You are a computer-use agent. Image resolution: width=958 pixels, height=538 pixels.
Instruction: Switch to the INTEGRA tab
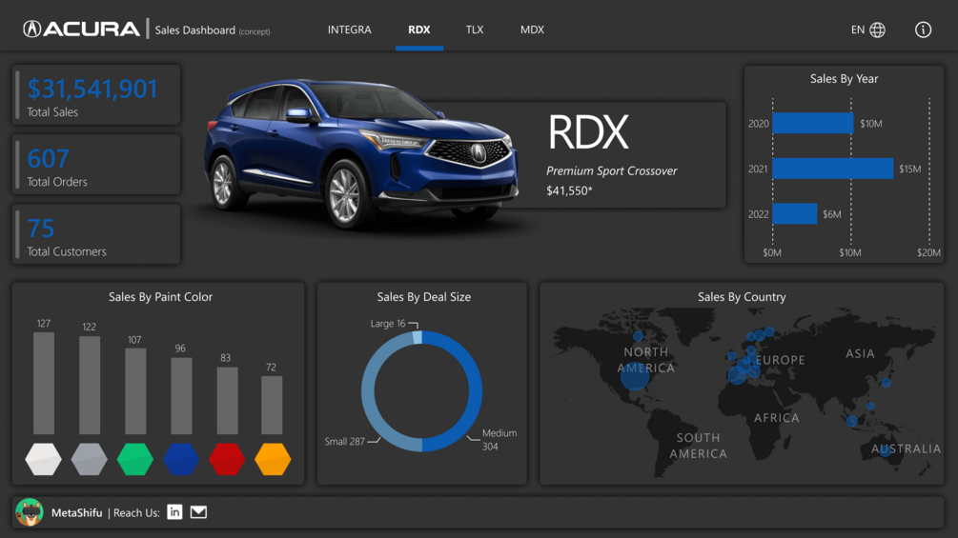350,30
